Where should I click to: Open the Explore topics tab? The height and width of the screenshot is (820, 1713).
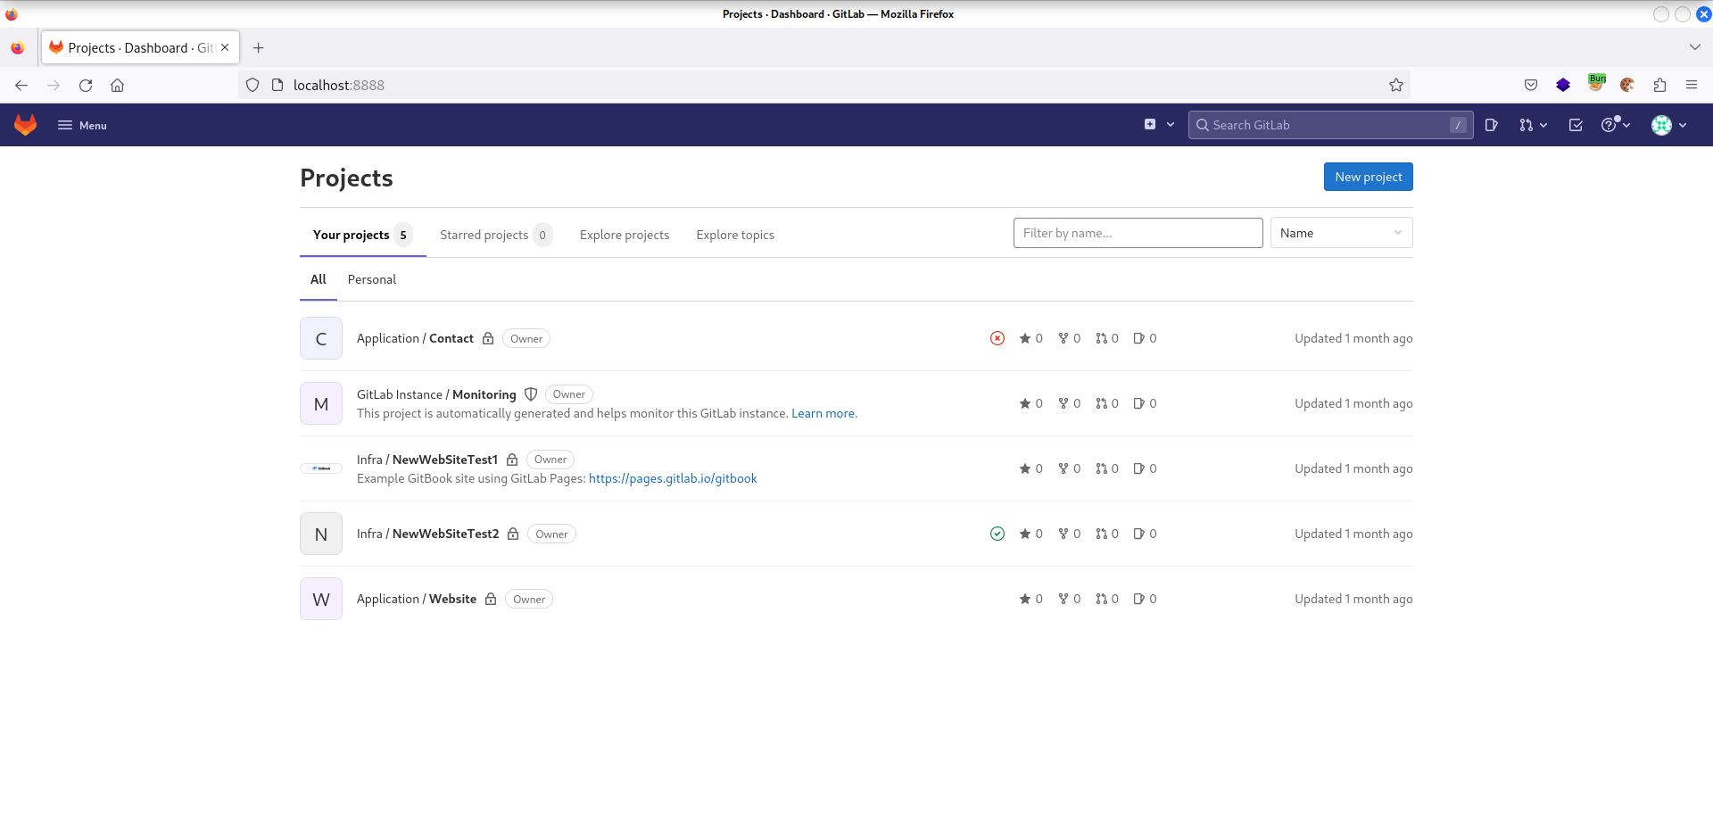click(735, 235)
